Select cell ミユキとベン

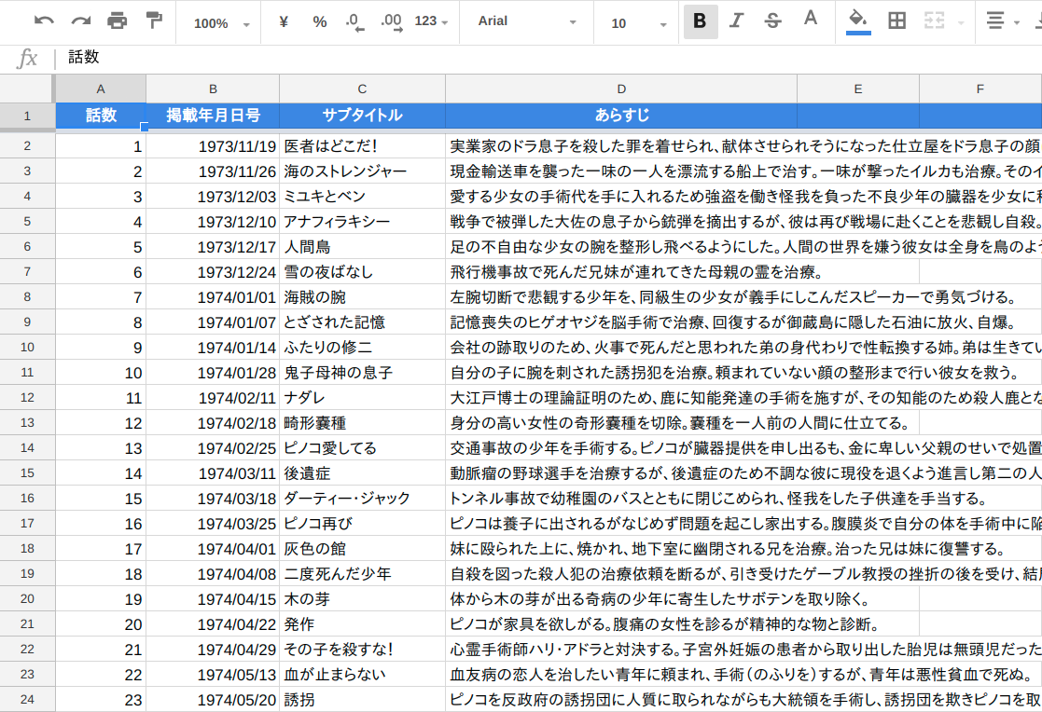(x=362, y=197)
